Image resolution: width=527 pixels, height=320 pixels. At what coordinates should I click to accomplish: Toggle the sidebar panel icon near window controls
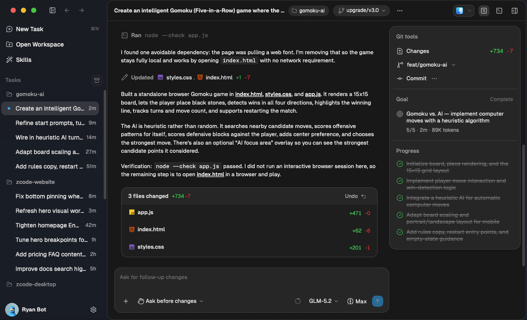(53, 10)
